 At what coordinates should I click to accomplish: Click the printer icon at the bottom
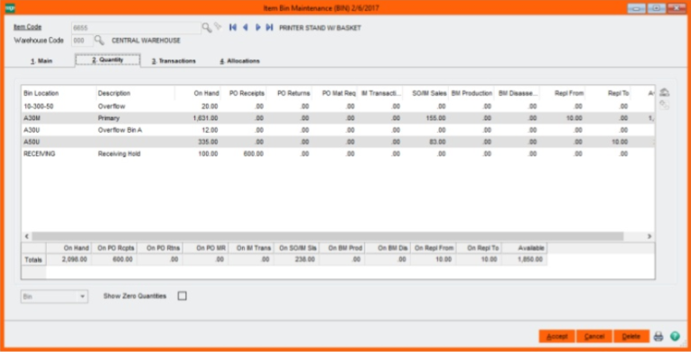coord(659,337)
